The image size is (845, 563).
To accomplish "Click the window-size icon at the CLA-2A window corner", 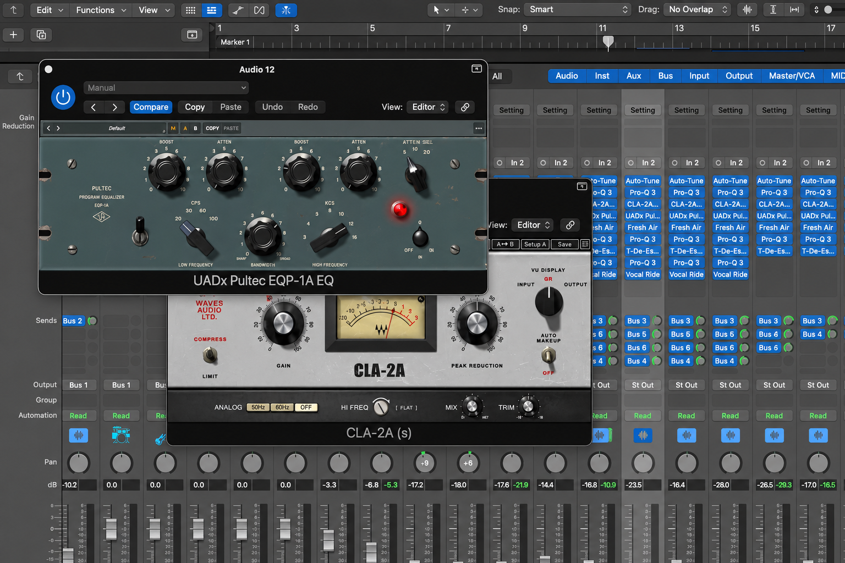I will coord(581,186).
